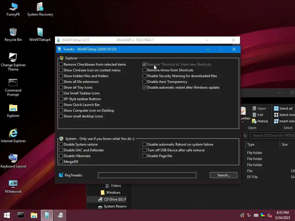Enable Turn off USB Device after safe remove
295x221 pixels.
click(x=145, y=150)
